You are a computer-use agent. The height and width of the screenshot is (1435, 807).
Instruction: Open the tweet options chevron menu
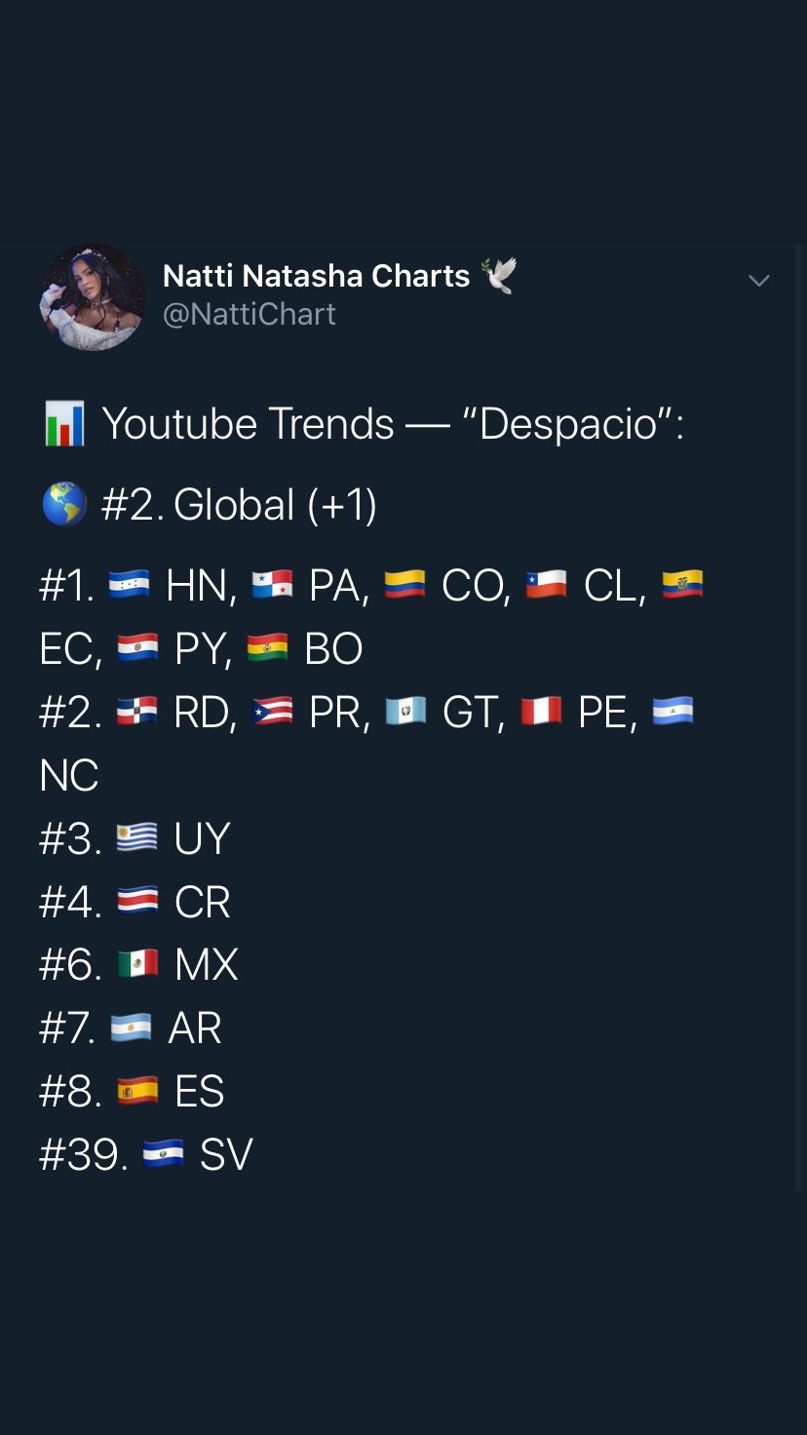(x=759, y=281)
